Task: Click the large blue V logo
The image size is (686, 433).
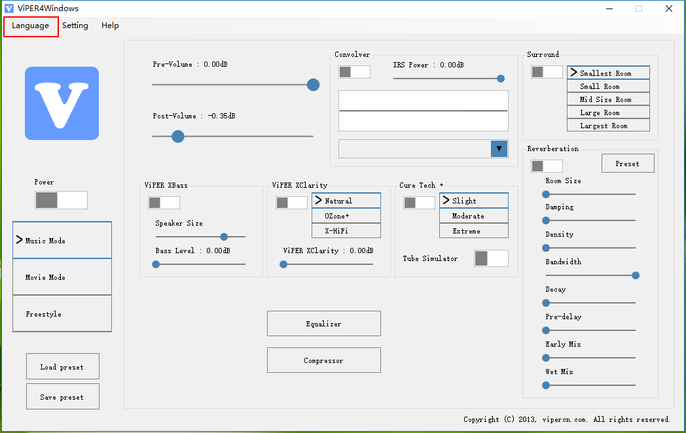Action: [x=62, y=103]
